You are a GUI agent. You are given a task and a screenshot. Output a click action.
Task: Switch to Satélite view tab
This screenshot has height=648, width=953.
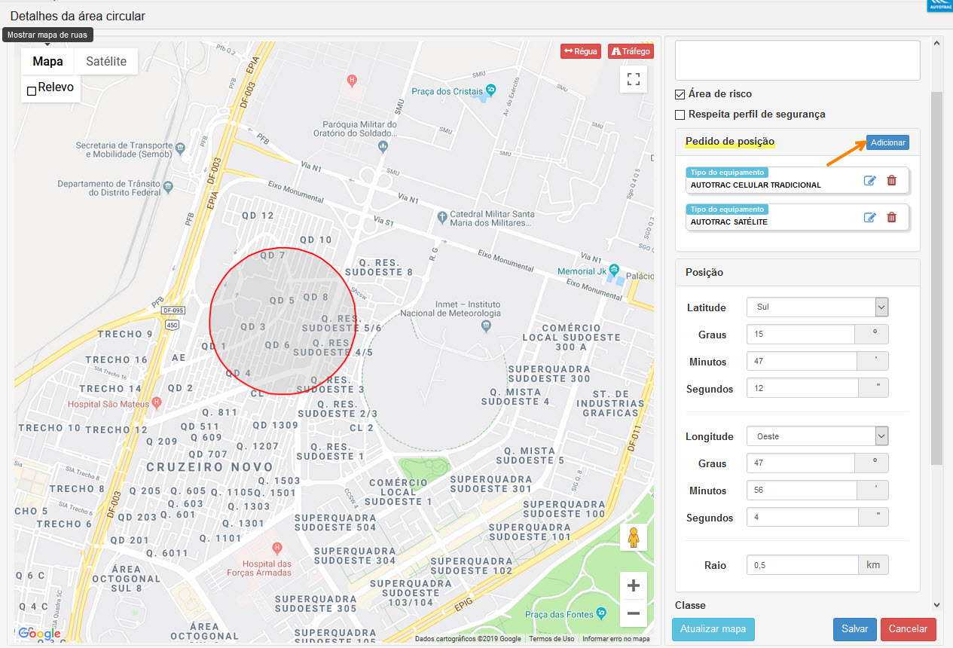click(106, 62)
